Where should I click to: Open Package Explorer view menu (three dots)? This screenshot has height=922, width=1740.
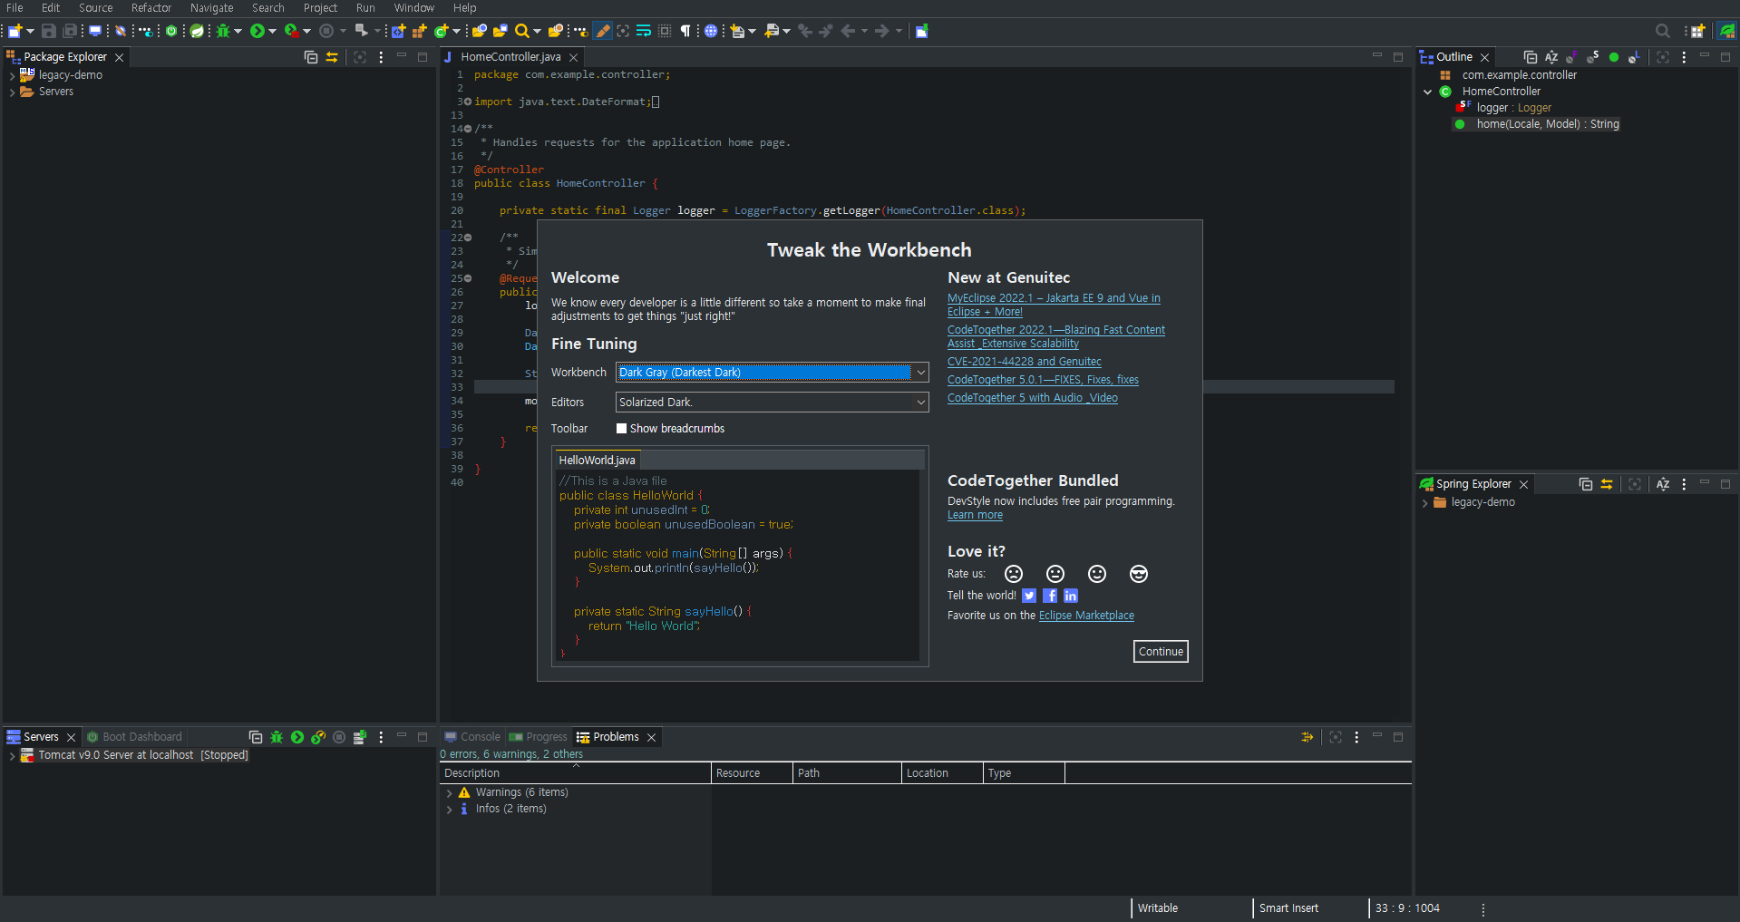click(381, 57)
